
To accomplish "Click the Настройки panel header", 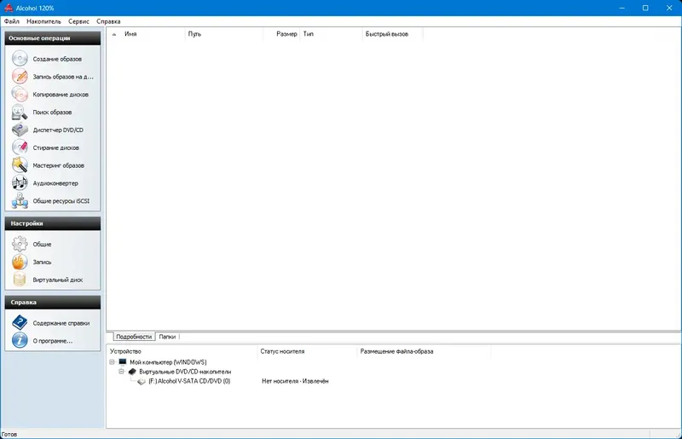I will (x=53, y=223).
